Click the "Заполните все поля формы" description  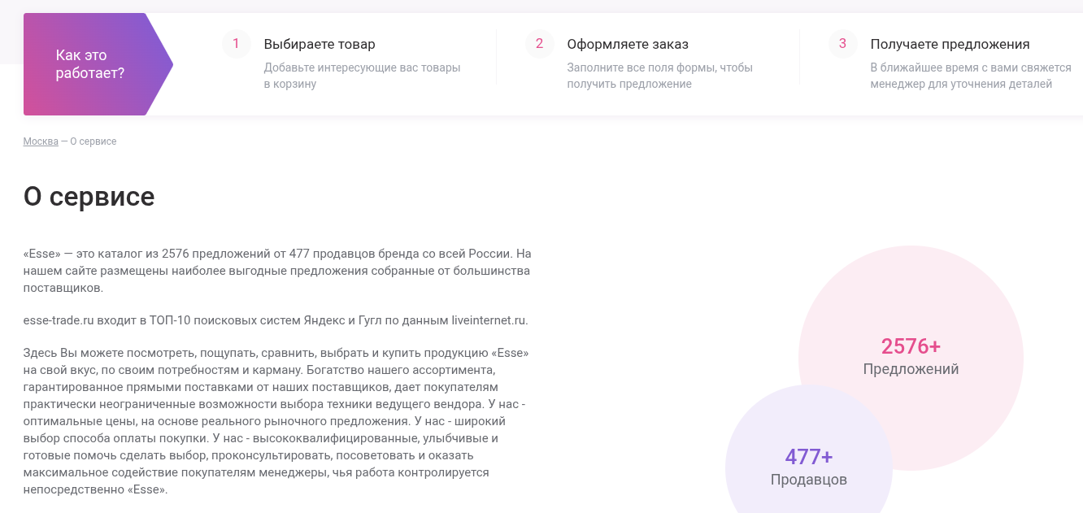[659, 76]
